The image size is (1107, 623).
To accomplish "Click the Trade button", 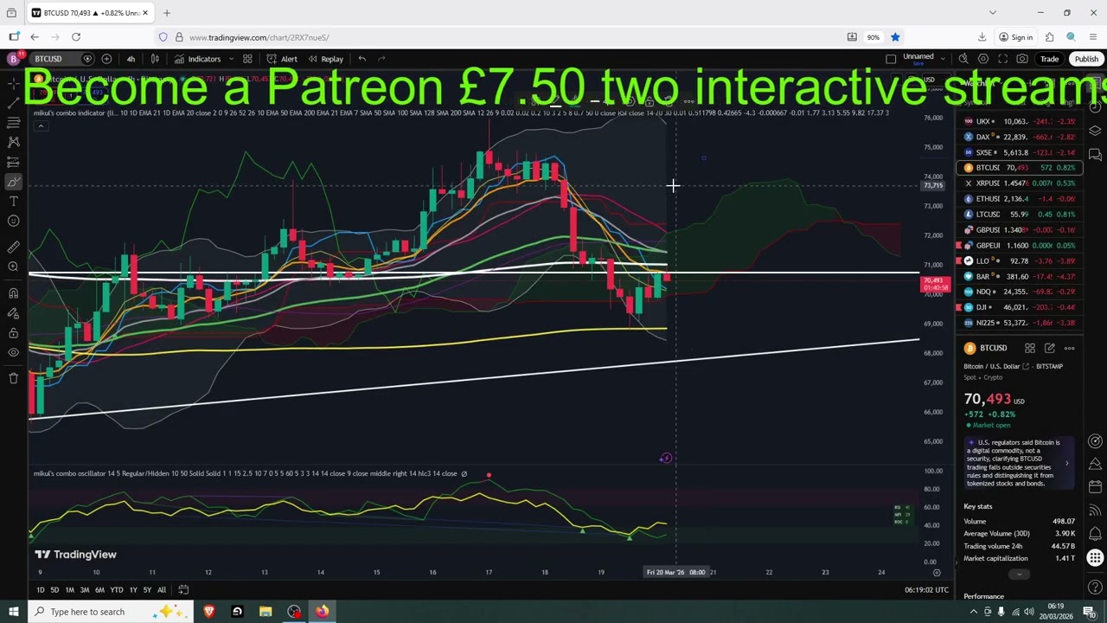I will tap(1049, 59).
